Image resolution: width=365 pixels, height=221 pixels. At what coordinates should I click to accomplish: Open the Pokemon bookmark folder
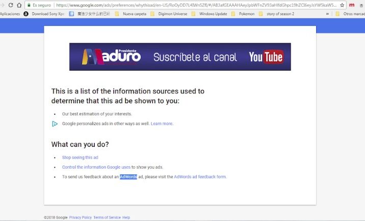[x=243, y=14]
